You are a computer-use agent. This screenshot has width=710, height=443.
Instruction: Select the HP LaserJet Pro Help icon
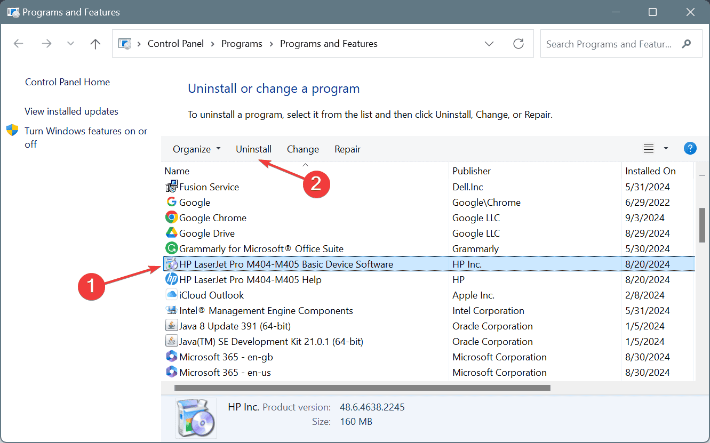[171, 280]
